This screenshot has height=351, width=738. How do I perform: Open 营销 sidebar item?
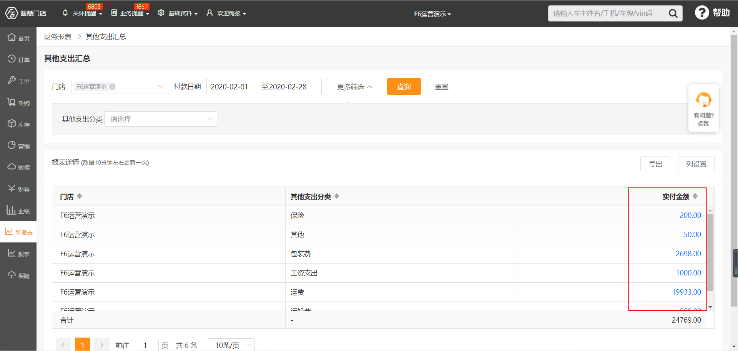(x=18, y=145)
